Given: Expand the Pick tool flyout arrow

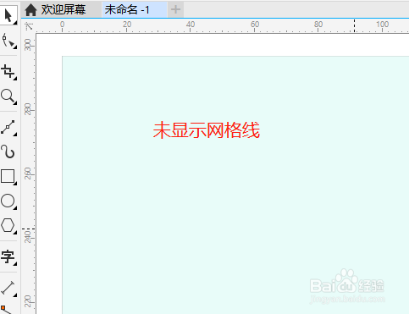Looking at the screenshot, I should pyautogui.click(x=15, y=23).
